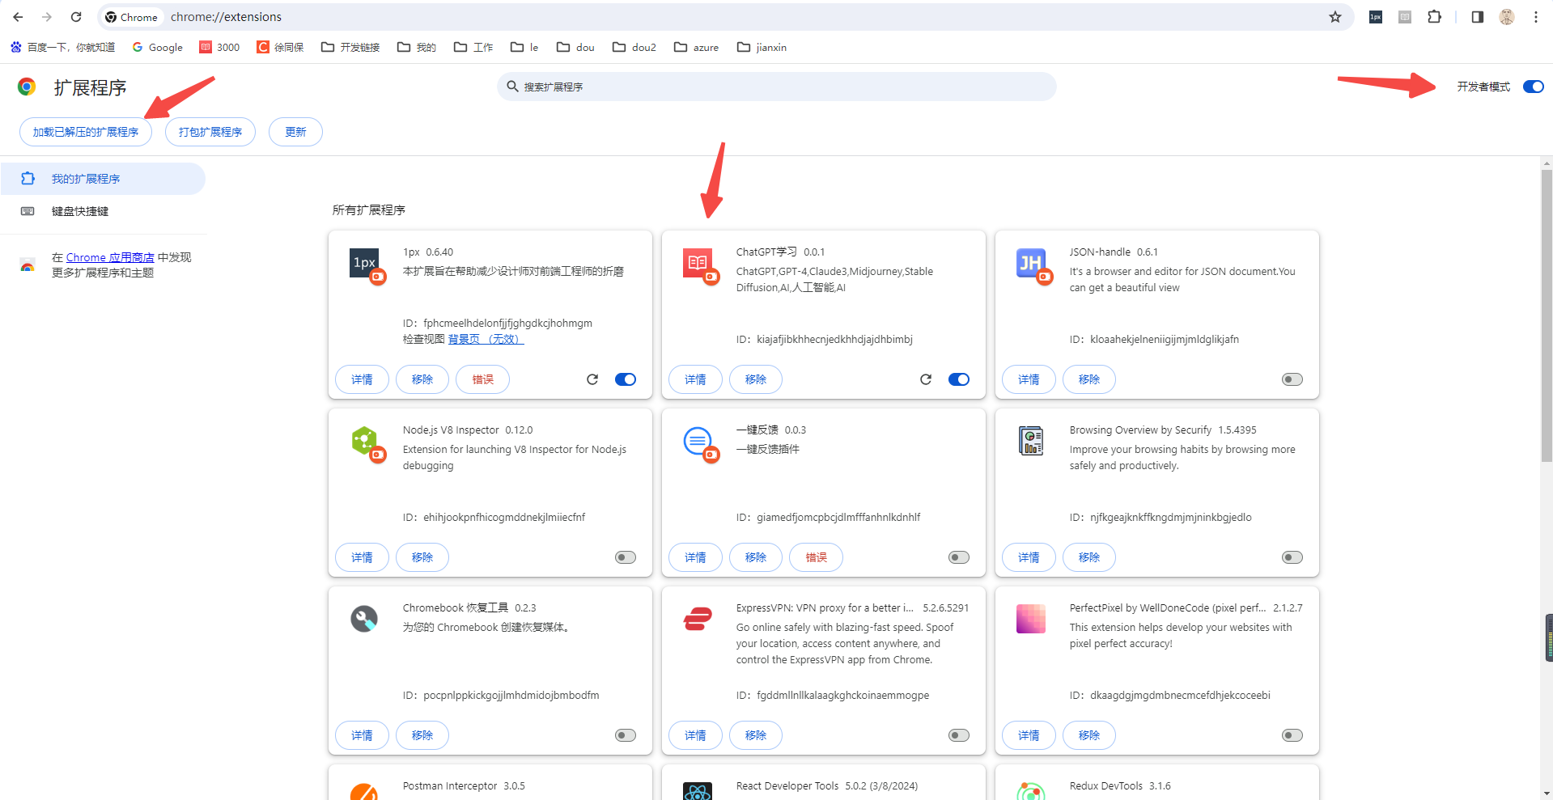
Task: Click the 一键反馈 extension logo
Action: [698, 441]
